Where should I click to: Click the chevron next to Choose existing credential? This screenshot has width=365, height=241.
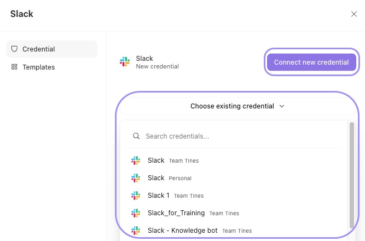tap(282, 106)
